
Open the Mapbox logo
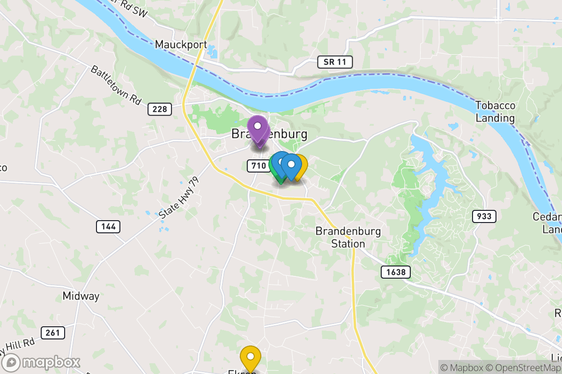coord(41,362)
